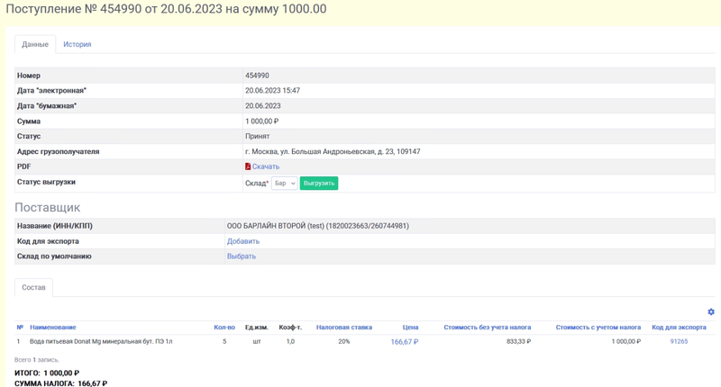Screen dimensions: 721x387
Task: Click the consignee address in Москва
Action: pos(333,151)
